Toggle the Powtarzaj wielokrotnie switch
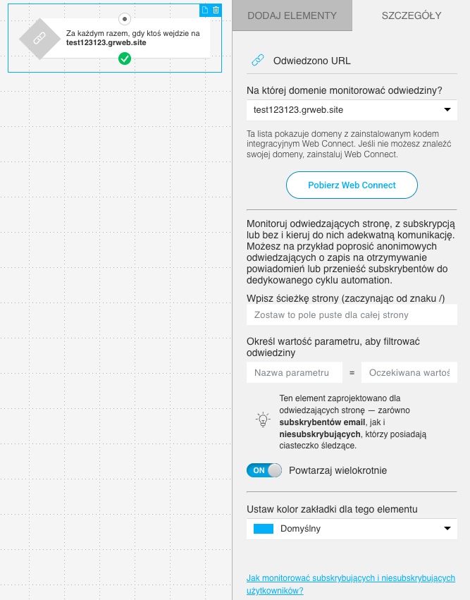 tap(264, 470)
